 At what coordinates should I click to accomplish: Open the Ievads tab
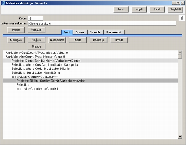95,32
